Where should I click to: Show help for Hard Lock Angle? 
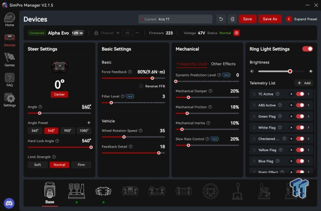tap(57, 141)
